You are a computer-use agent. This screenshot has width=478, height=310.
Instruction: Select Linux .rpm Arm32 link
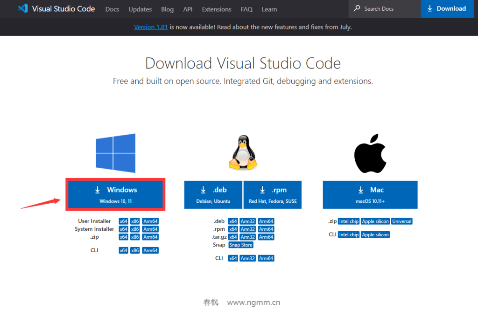coord(247,229)
